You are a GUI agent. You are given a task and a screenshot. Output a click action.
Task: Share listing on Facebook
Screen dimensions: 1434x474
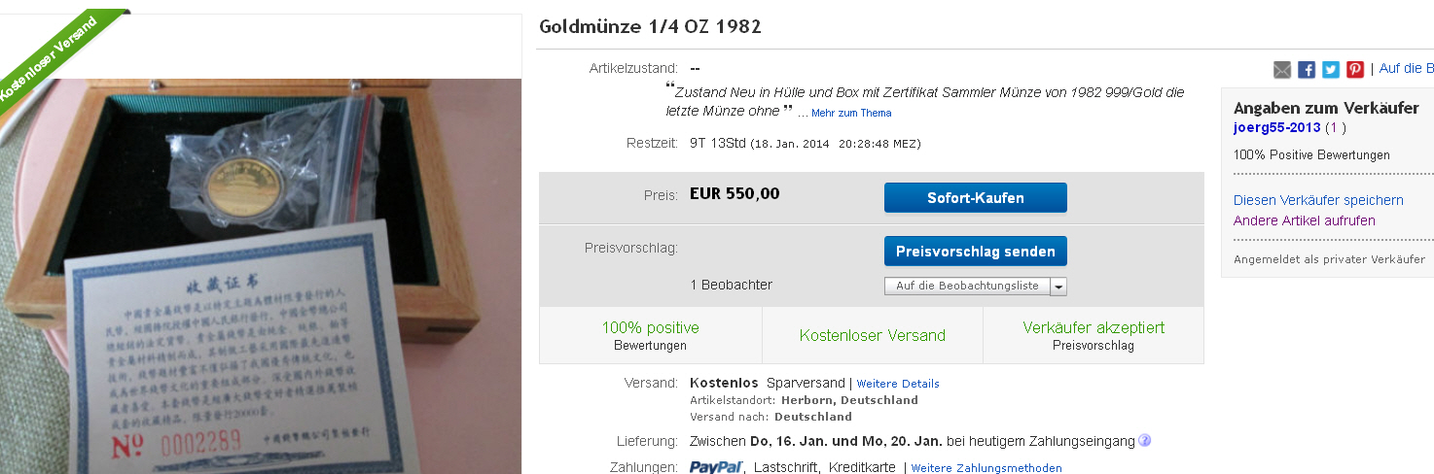point(1307,69)
